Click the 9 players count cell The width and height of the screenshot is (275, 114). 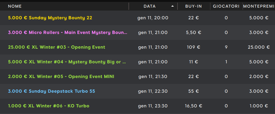tap(226, 47)
